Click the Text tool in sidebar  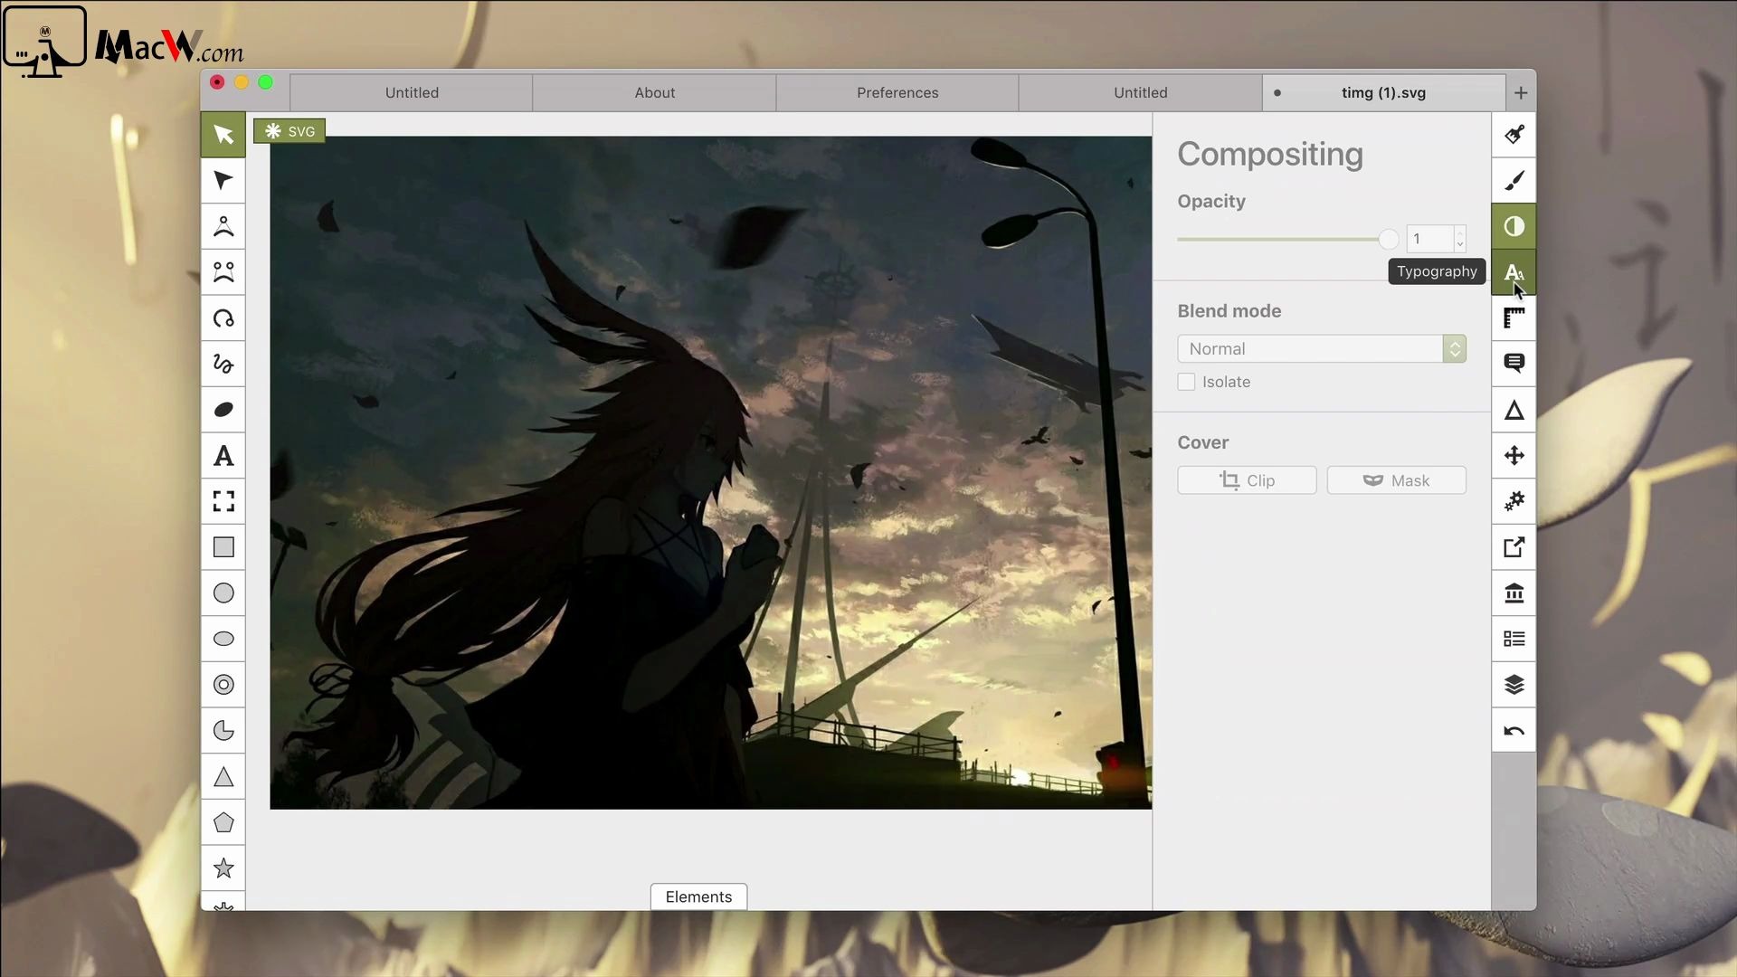point(224,456)
